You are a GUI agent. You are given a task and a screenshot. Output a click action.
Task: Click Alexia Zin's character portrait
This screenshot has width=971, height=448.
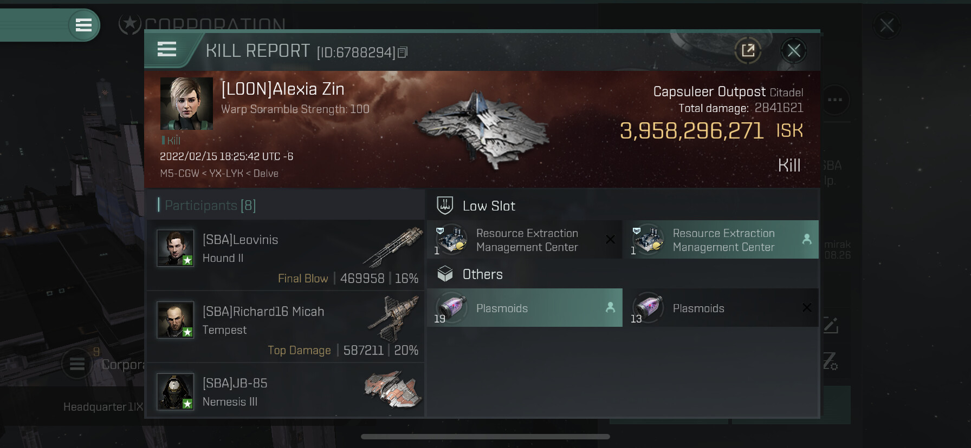pyautogui.click(x=186, y=103)
